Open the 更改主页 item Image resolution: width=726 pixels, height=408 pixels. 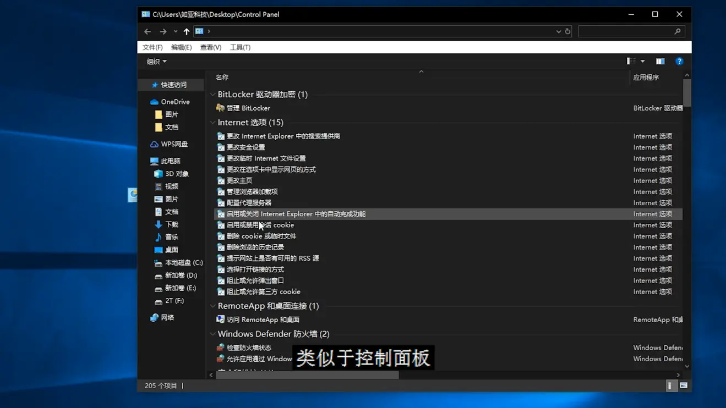click(x=239, y=180)
